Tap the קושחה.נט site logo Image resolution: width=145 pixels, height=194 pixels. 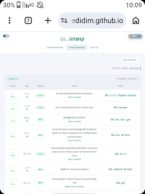[x=72, y=39]
